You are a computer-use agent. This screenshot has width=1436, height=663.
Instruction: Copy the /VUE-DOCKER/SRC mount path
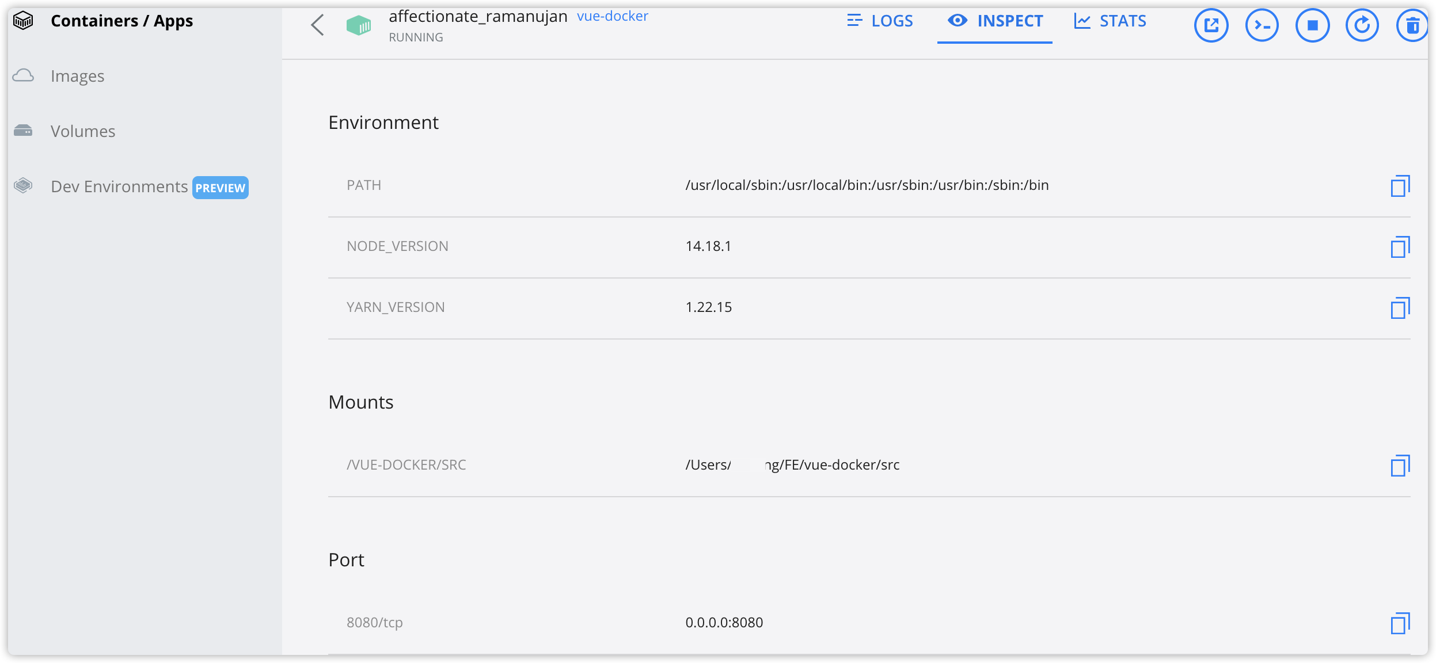pos(1400,466)
